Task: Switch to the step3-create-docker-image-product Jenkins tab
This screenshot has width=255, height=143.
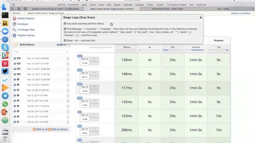Action: click(112, 9)
